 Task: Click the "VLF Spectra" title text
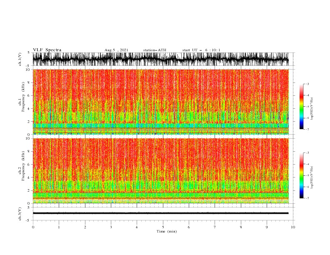pos(47,50)
